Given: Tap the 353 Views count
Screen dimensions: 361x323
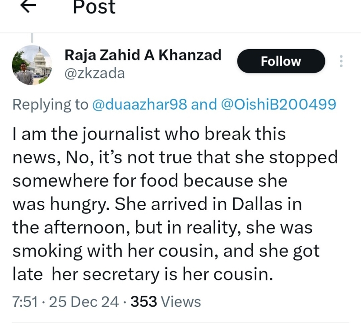Looking at the screenshot, I should (166, 302).
